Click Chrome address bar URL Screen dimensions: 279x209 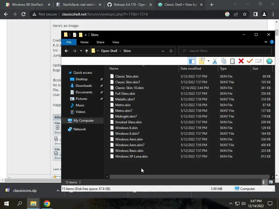click(x=105, y=14)
